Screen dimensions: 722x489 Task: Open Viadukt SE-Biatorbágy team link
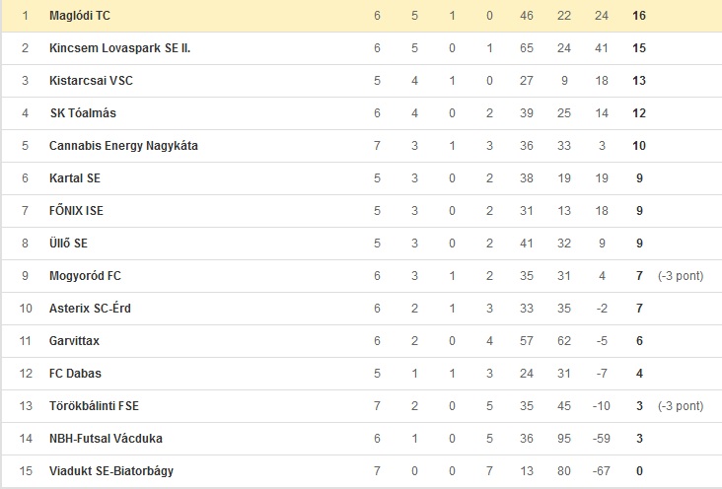[111, 471]
